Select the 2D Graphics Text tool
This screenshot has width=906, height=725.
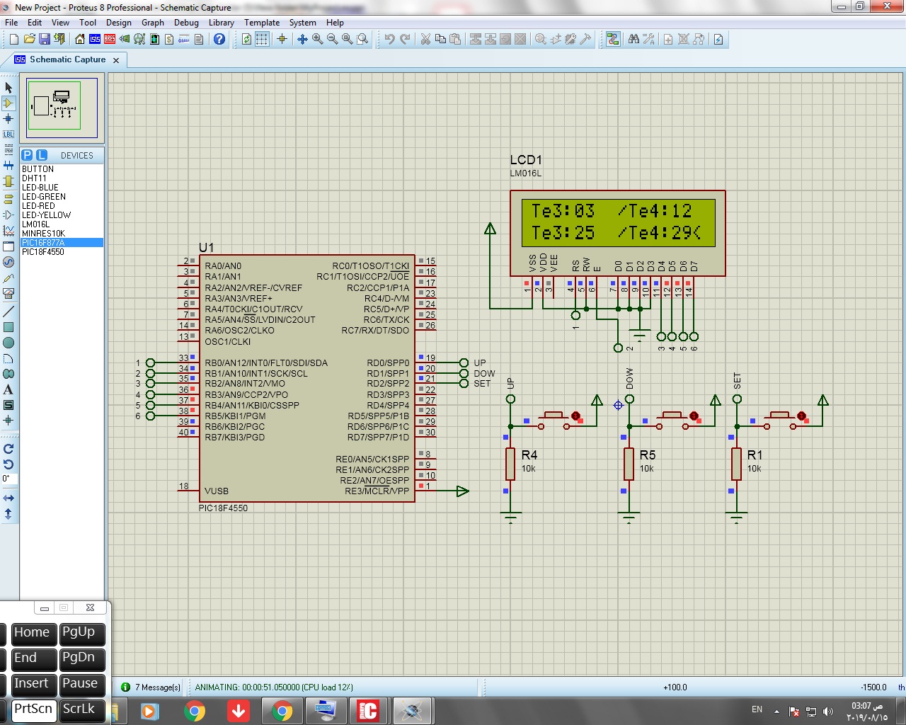pyautogui.click(x=8, y=389)
